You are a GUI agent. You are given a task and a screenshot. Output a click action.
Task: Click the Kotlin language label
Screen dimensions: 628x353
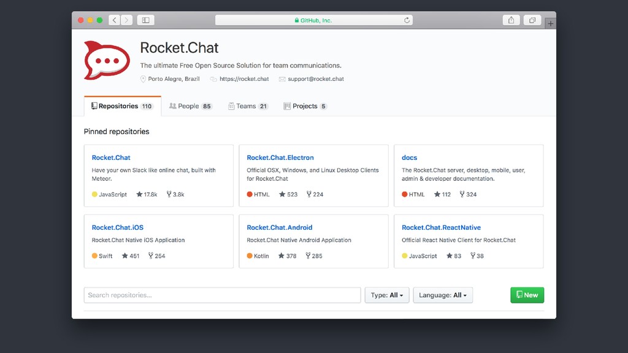(261, 256)
